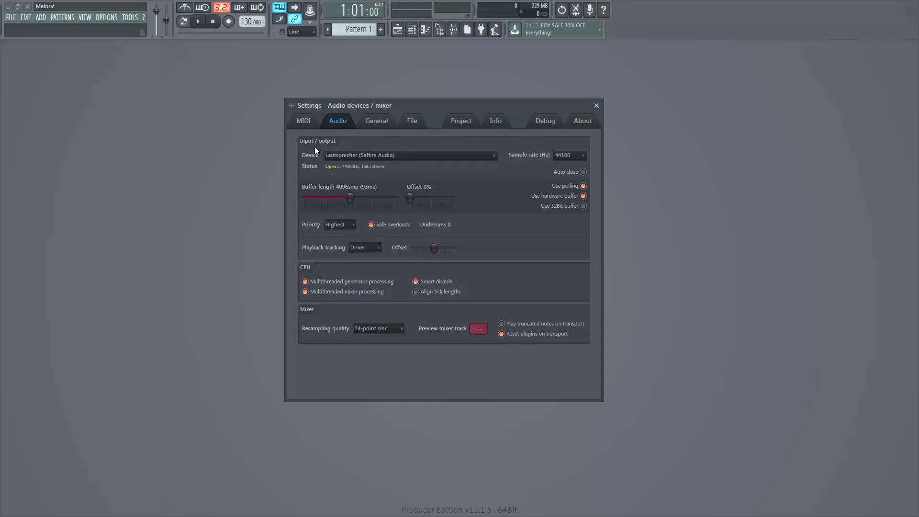The image size is (919, 517).
Task: Open the pattern menu arrow left of Pattern 1
Action: (328, 29)
